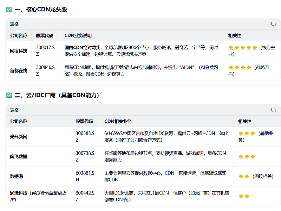Click green checkmark beside 云/IDC厂商 heading
Screen dimensions: 281x211
coord(9,95)
